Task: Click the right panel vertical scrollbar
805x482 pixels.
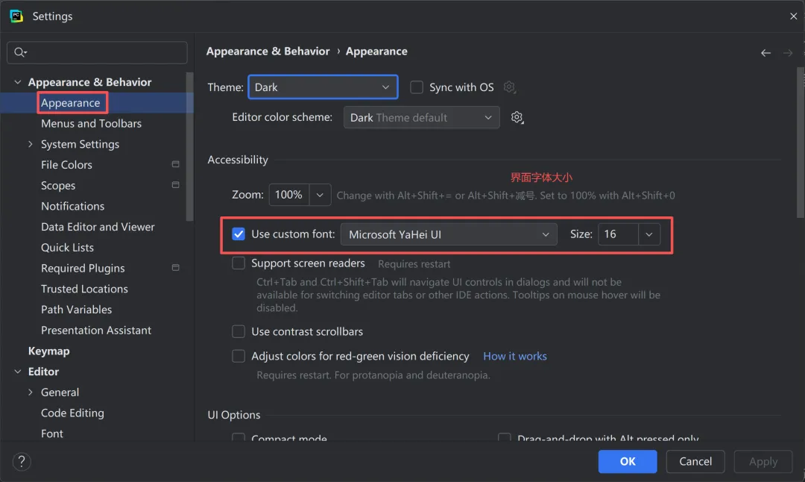Action: [801, 143]
